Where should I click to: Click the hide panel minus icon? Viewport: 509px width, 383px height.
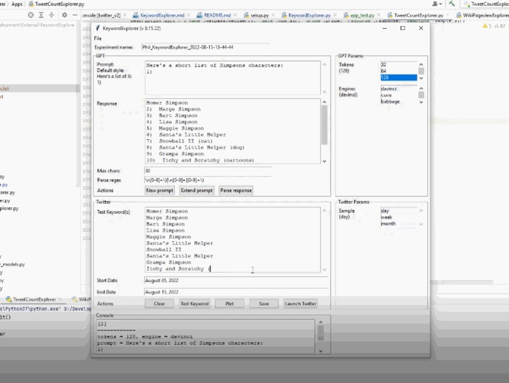click(x=75, y=15)
